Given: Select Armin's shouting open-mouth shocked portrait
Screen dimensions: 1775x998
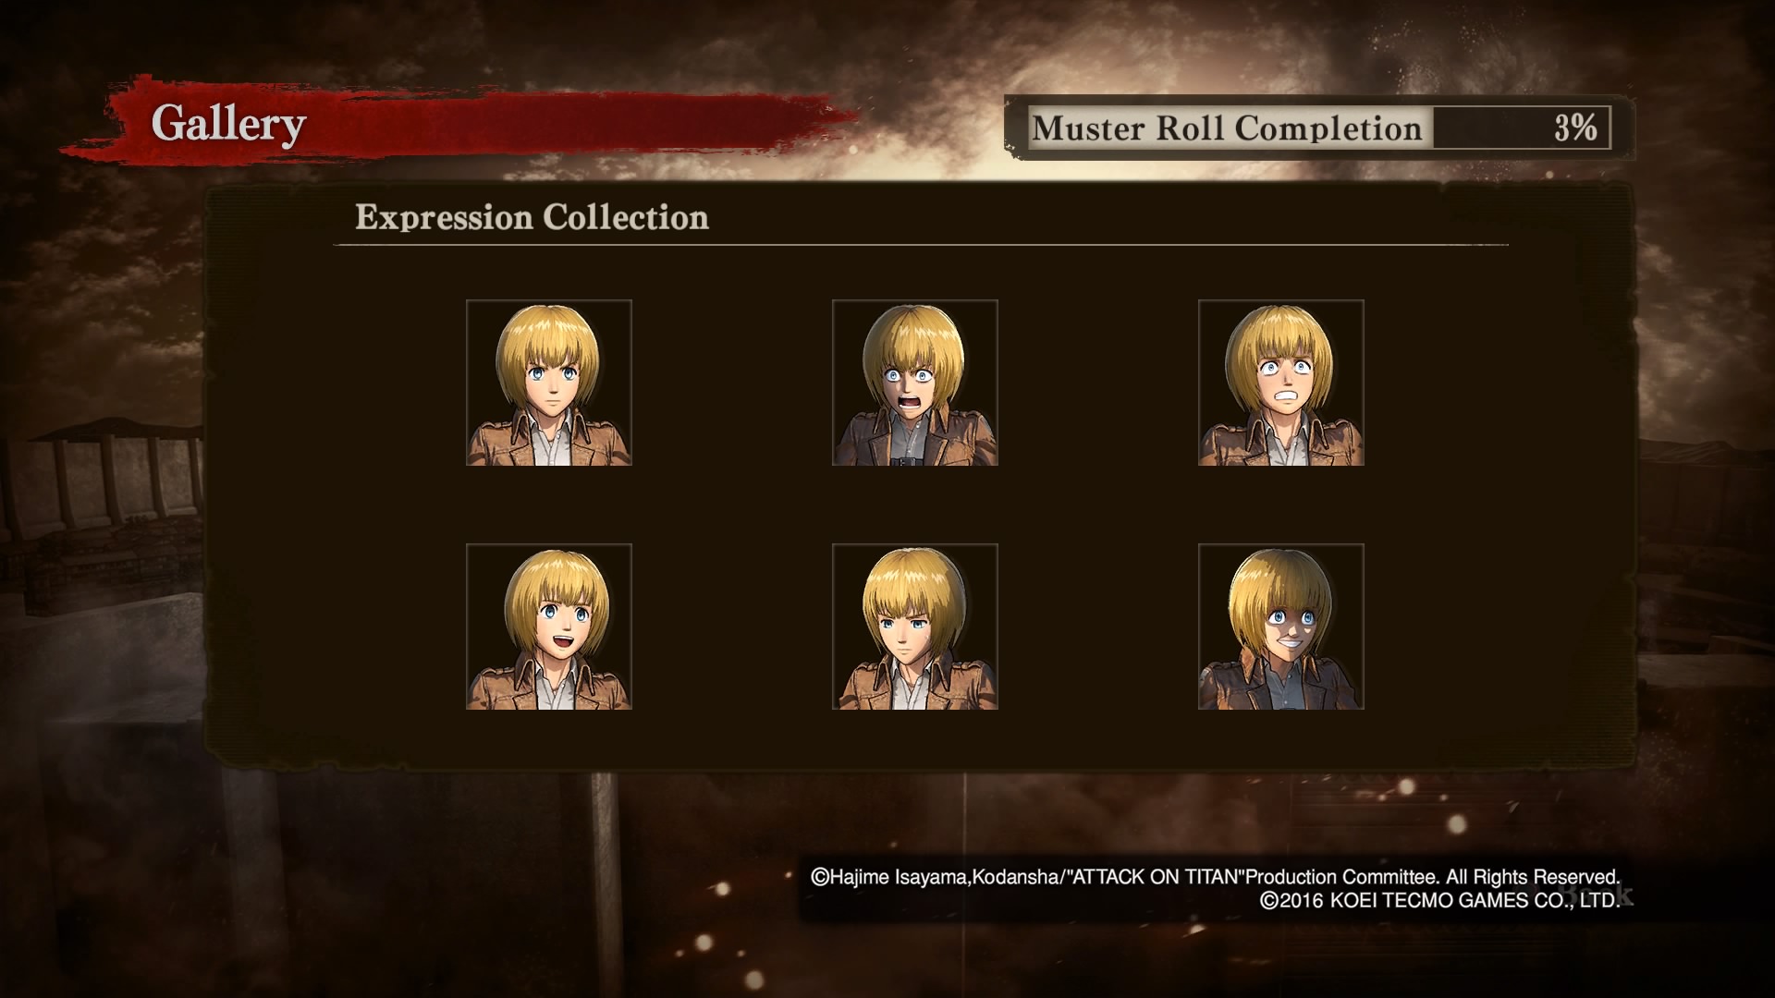Looking at the screenshot, I should 915,383.
